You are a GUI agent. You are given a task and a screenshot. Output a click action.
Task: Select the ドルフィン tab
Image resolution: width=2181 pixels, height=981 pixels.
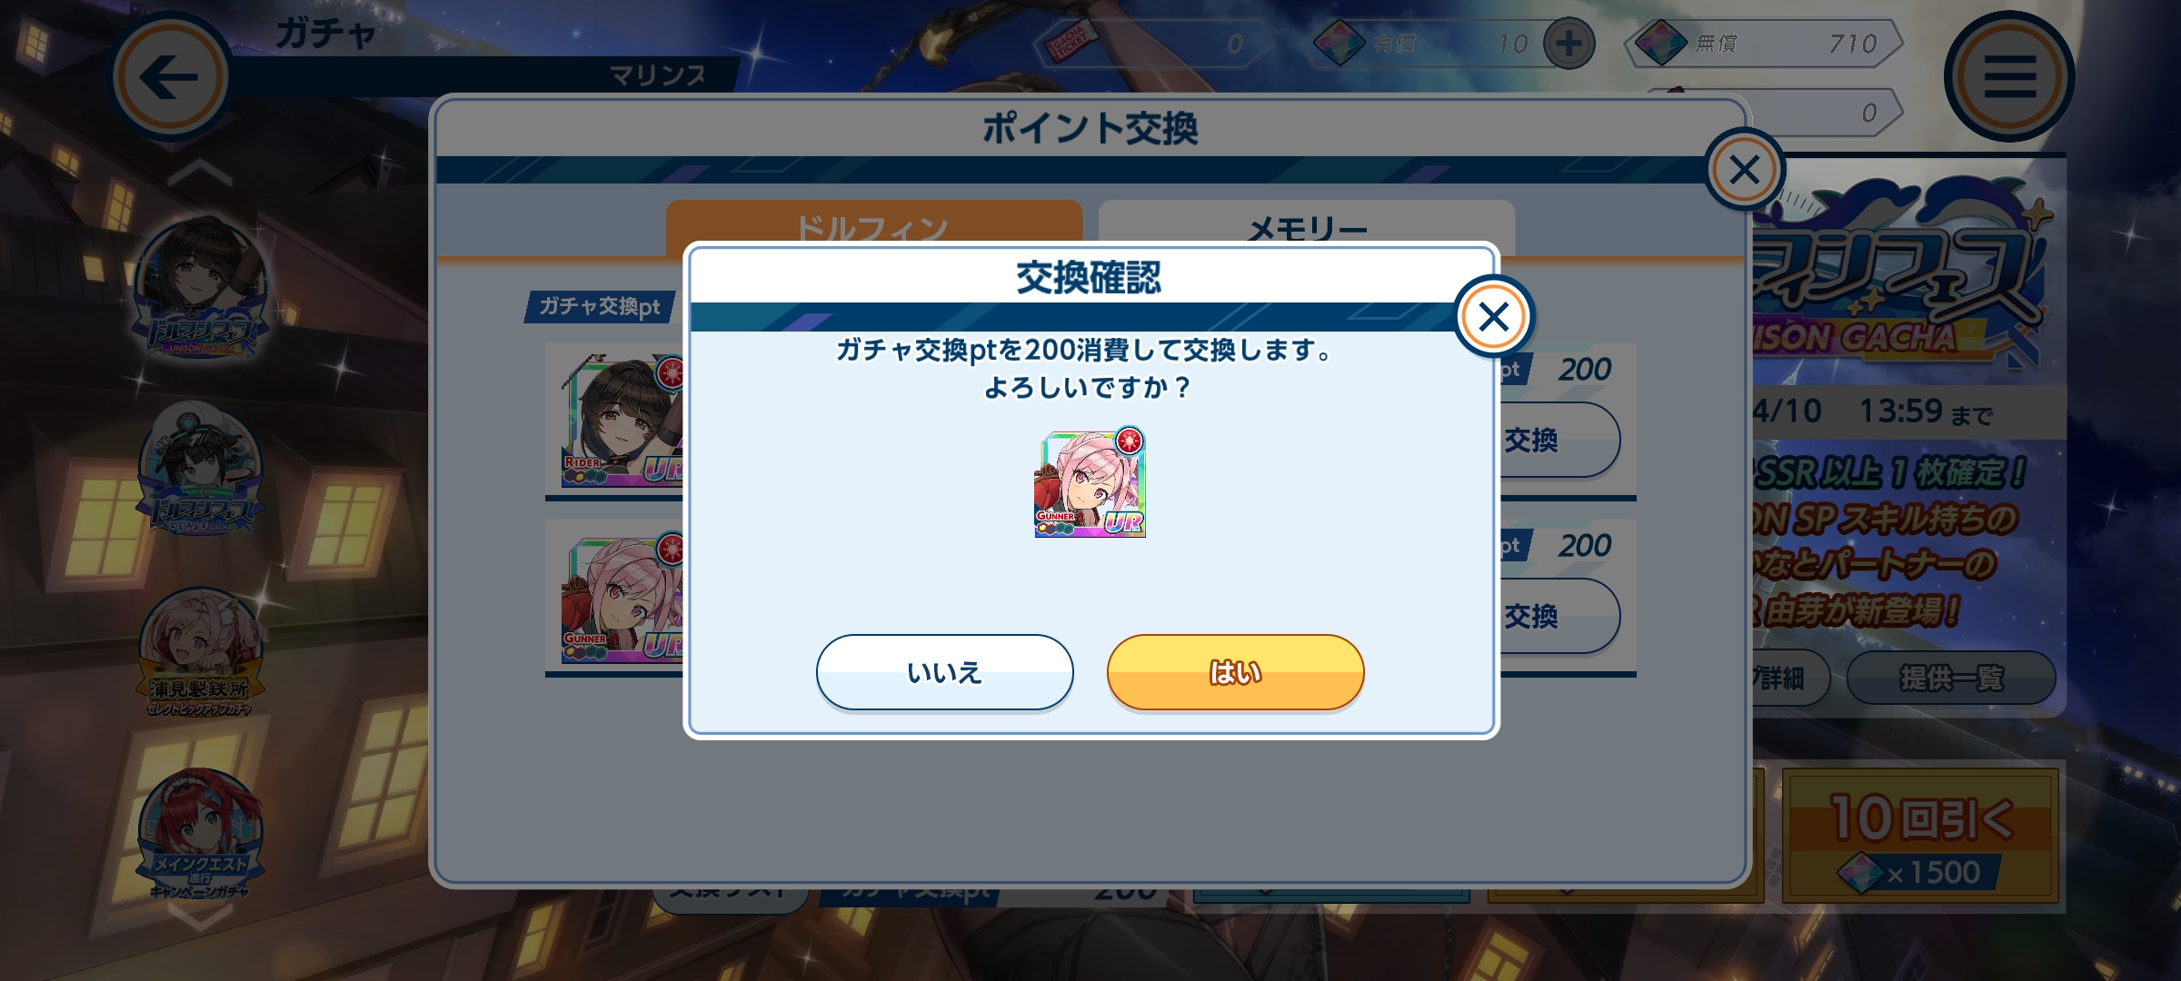(873, 225)
